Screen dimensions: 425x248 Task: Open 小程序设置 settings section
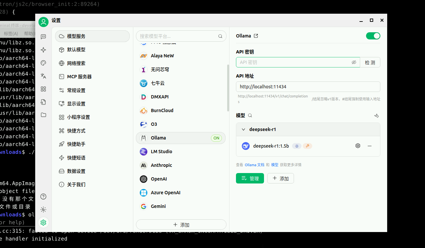tap(93, 117)
